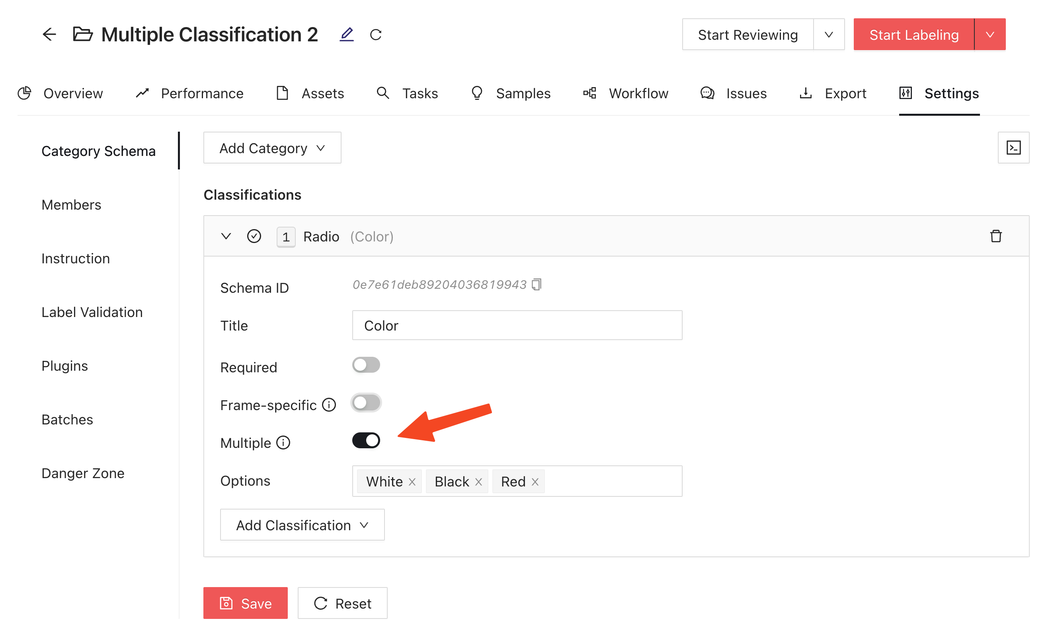This screenshot has width=1050, height=638.
Task: Delete the Radio (Color) classification
Action: tap(996, 236)
